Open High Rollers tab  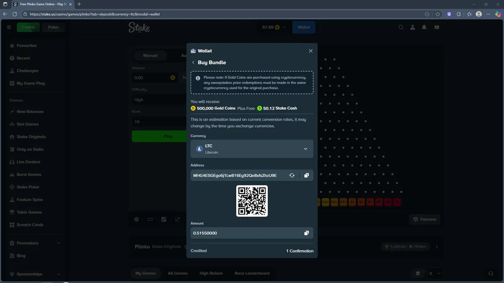point(211,273)
